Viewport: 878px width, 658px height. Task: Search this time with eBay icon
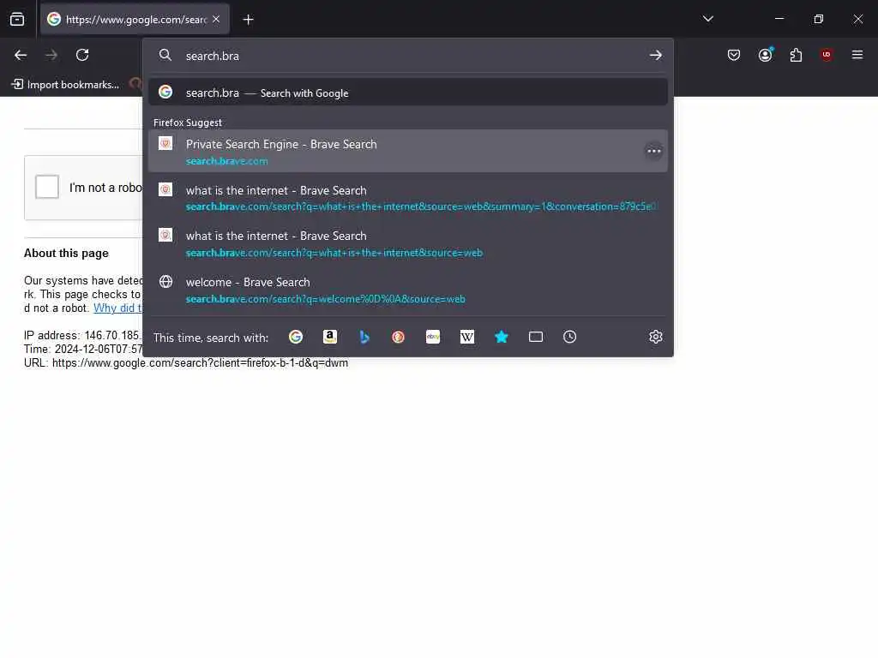(433, 337)
